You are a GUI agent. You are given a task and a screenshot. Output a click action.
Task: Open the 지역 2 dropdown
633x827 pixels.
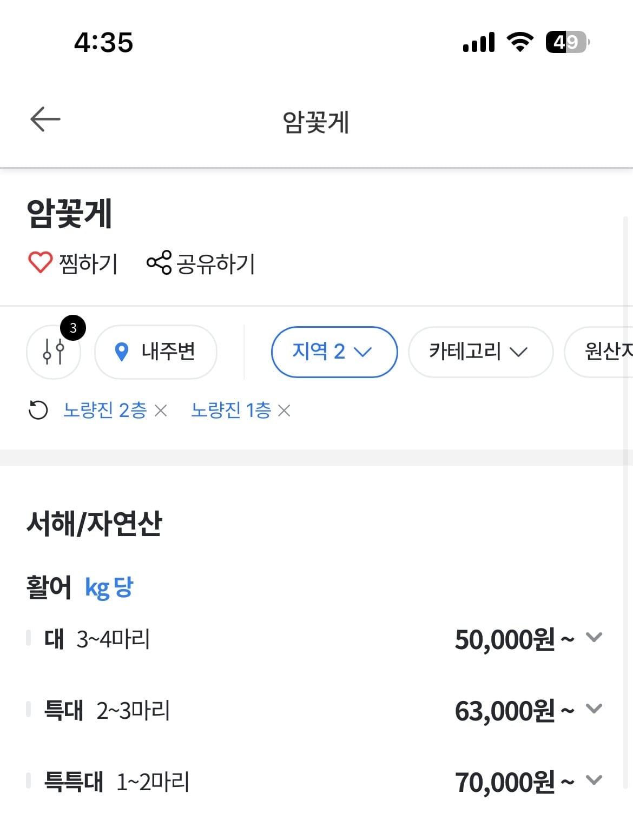point(334,352)
